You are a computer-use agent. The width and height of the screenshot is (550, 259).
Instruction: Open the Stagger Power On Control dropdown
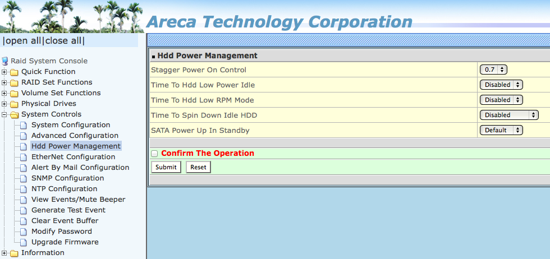point(493,70)
